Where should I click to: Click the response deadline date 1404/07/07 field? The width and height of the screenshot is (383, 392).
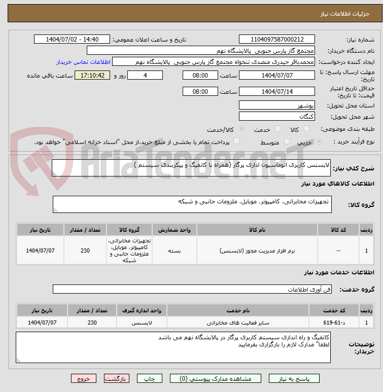[276, 75]
